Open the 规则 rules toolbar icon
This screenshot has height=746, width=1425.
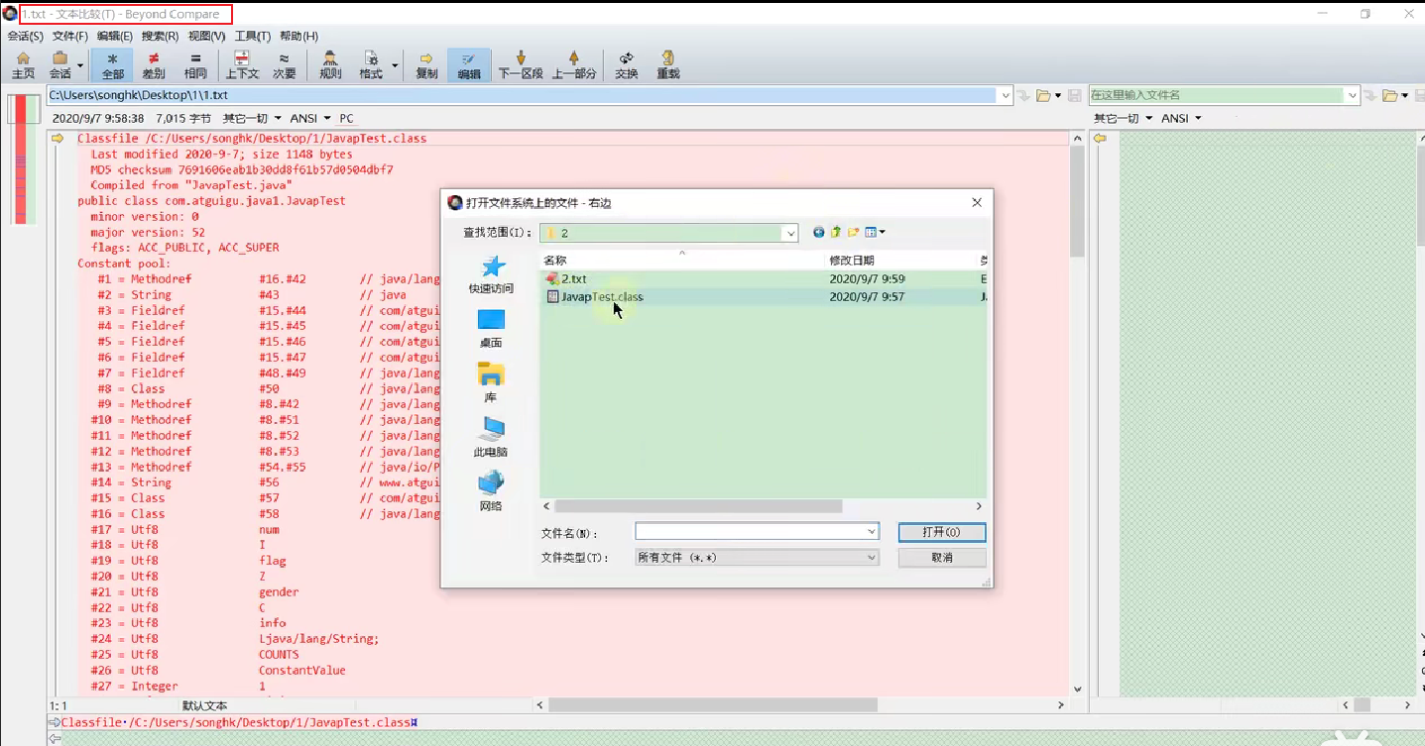pos(330,65)
